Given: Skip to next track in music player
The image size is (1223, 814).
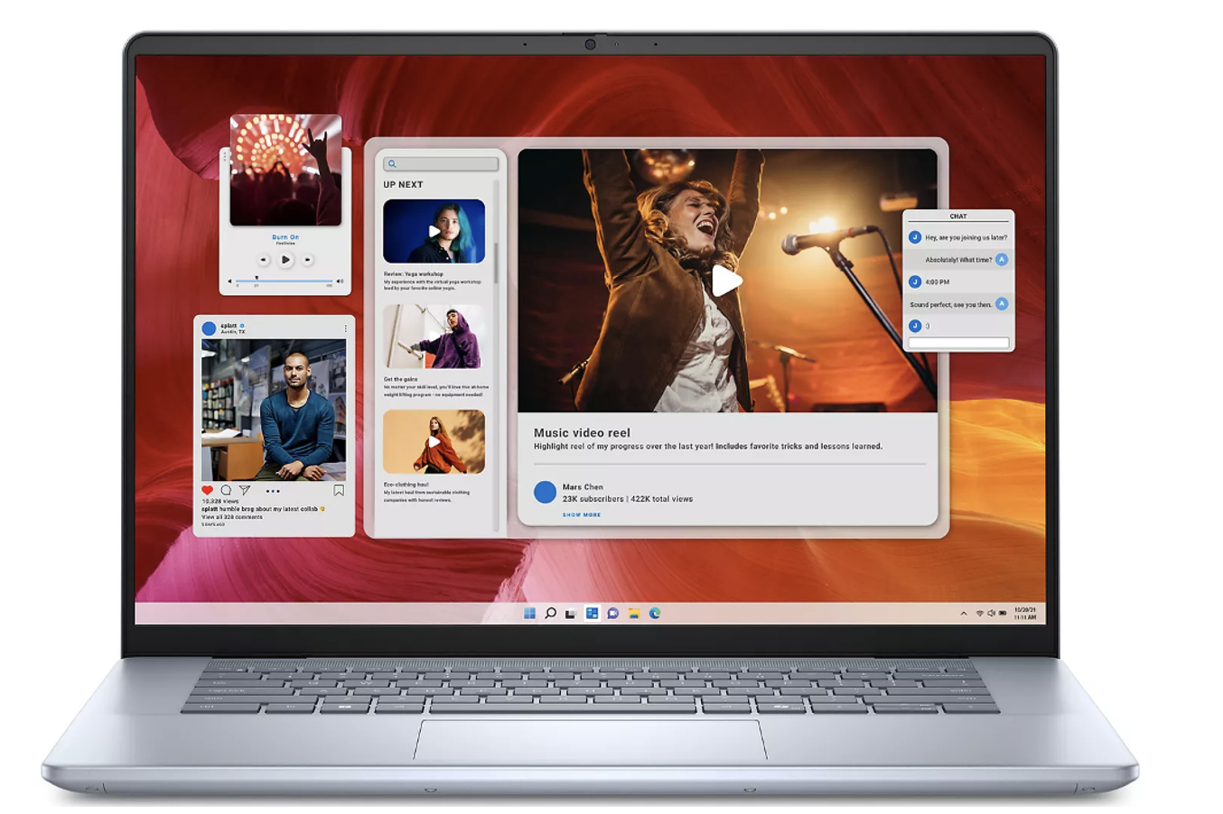Looking at the screenshot, I should pos(307,260).
